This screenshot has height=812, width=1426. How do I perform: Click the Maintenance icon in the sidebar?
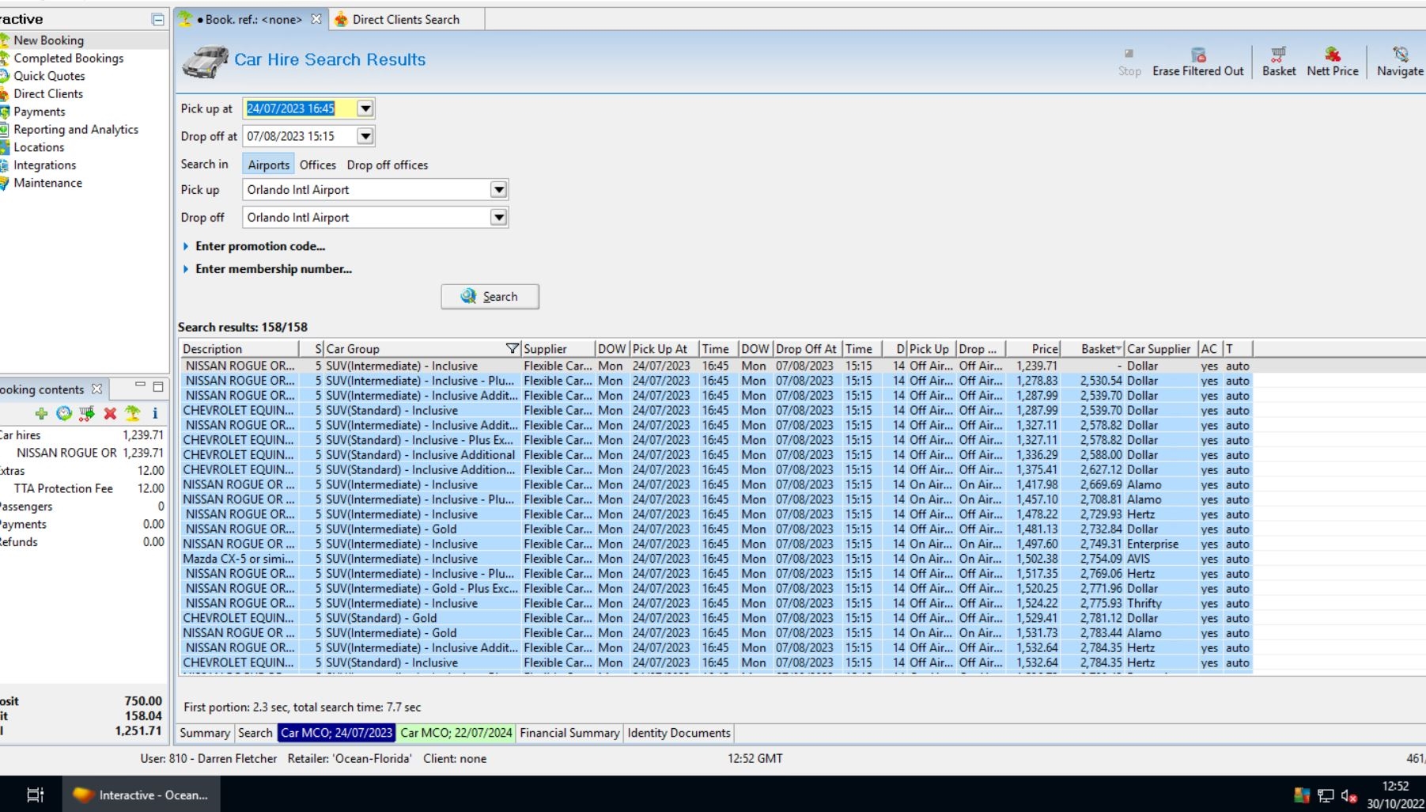click(x=4, y=183)
